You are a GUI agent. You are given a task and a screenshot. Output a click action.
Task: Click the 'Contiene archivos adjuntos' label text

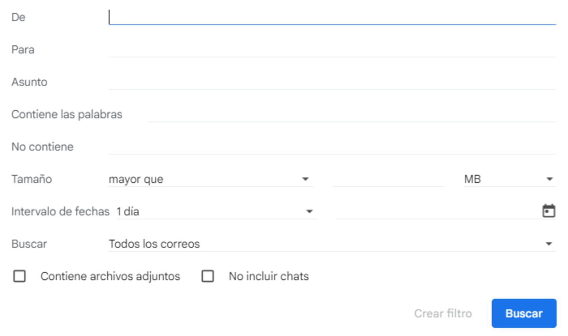click(x=110, y=276)
